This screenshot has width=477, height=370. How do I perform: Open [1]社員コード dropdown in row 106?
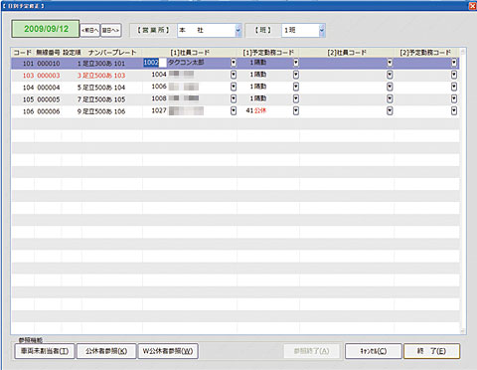tap(234, 110)
